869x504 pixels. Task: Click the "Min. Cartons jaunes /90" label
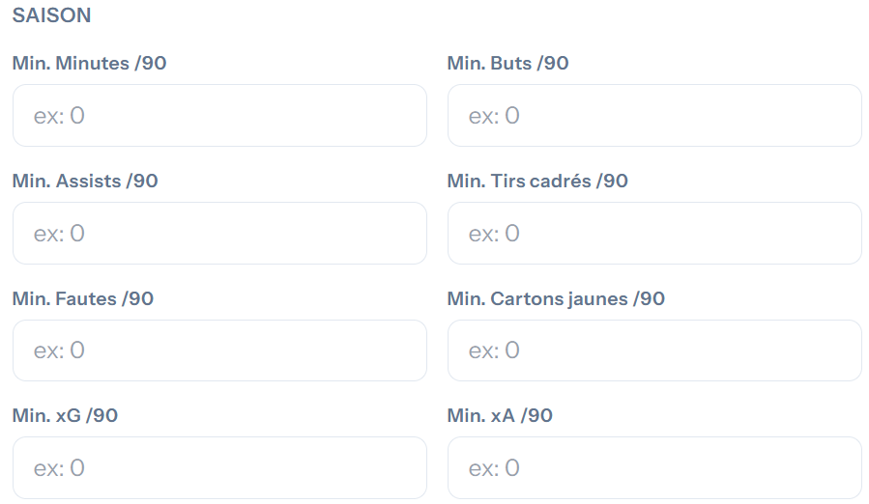(x=556, y=299)
